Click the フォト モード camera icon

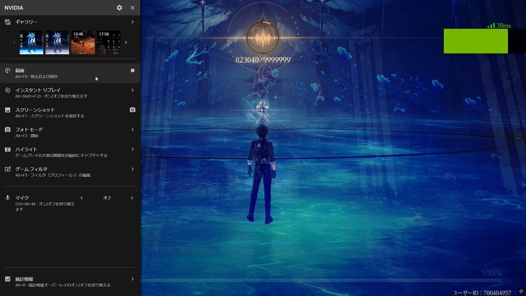pyautogui.click(x=7, y=130)
